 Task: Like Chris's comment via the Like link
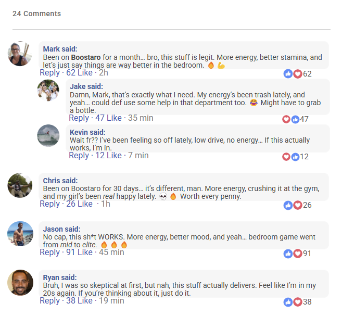pos(85,204)
